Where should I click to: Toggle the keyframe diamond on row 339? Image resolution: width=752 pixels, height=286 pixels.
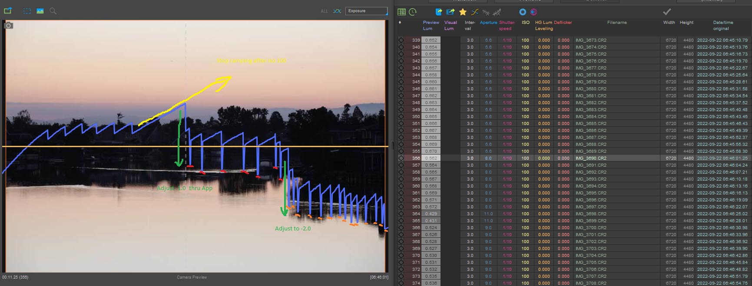pyautogui.click(x=401, y=40)
